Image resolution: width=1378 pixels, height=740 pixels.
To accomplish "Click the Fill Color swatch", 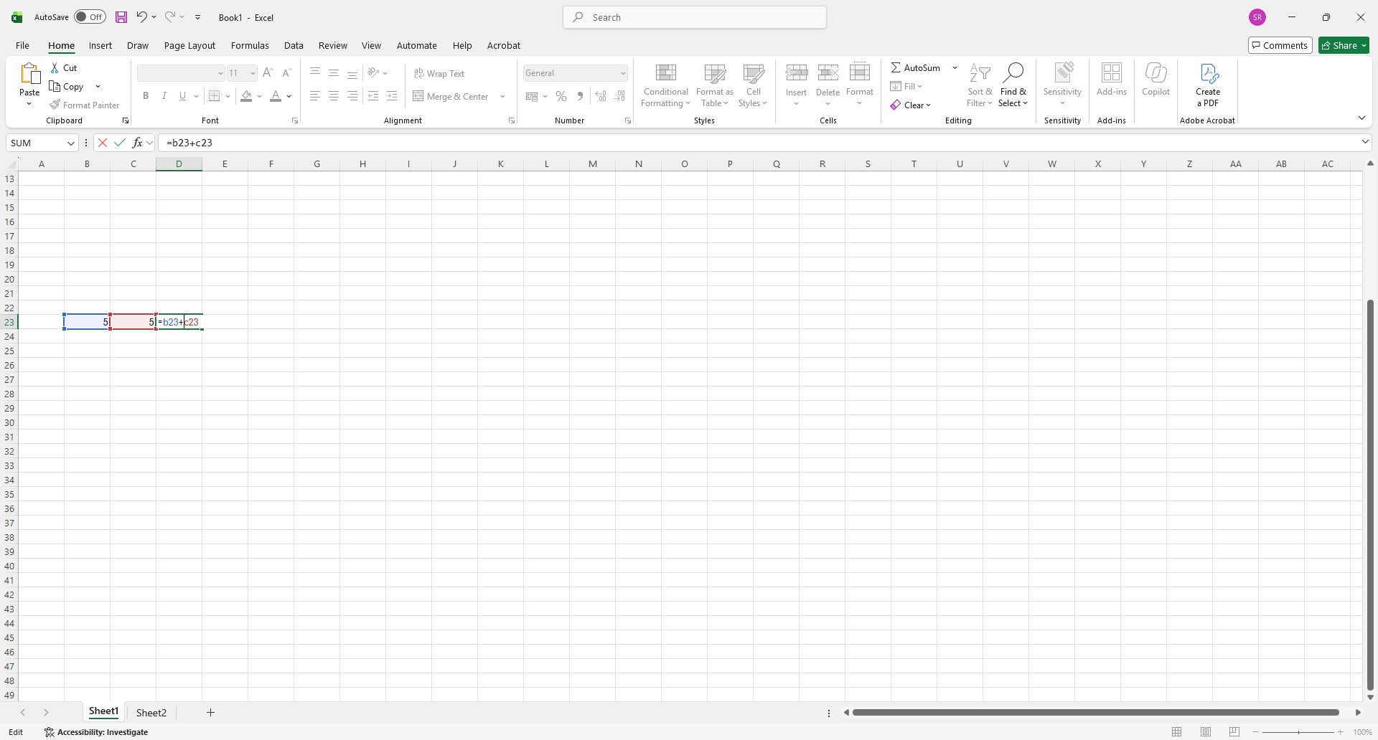I will coord(246,96).
